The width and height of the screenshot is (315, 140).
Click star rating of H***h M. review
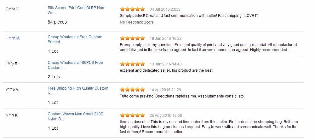[x=132, y=38]
